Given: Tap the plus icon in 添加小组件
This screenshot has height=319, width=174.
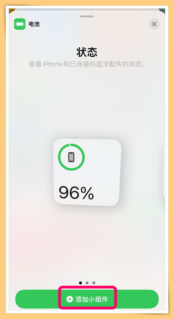Looking at the screenshot, I should [70, 299].
